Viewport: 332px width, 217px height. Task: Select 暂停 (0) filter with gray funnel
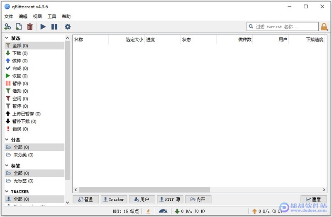(34, 106)
